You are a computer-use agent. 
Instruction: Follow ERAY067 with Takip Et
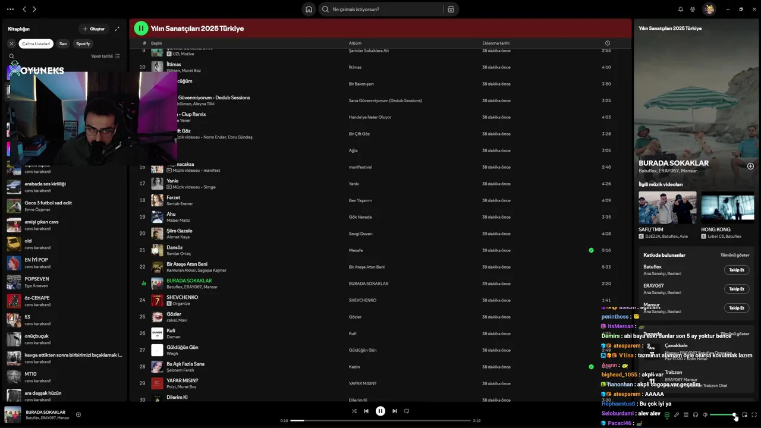[737, 289]
